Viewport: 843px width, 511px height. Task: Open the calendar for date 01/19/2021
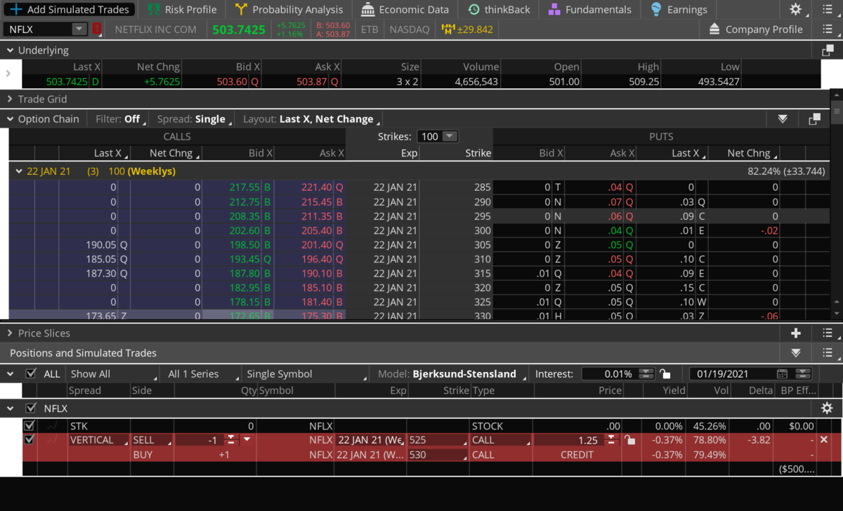click(x=783, y=374)
